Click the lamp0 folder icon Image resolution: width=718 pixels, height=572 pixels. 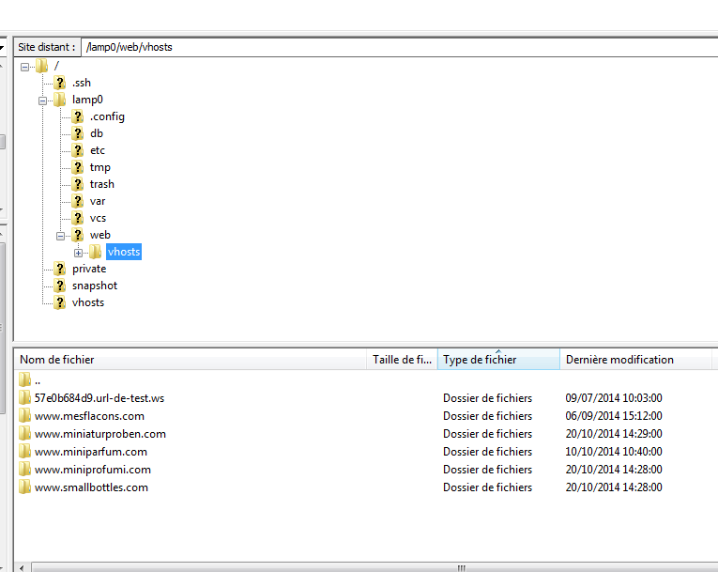pos(59,100)
